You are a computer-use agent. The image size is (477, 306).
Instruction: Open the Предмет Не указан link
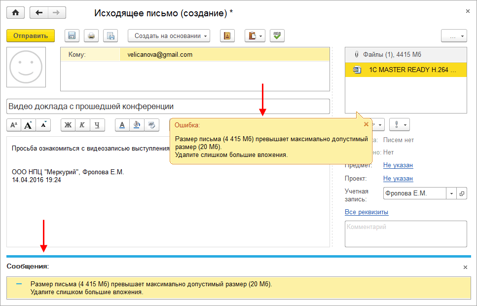[398, 165]
